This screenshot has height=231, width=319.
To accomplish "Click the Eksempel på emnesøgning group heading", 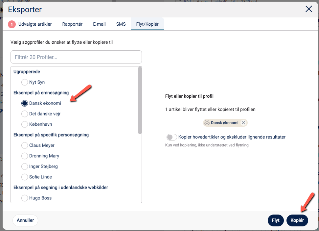I will 41,93.
